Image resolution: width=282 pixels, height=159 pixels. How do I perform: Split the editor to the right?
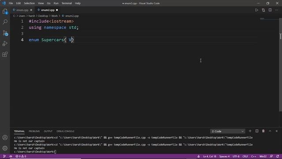(270, 10)
